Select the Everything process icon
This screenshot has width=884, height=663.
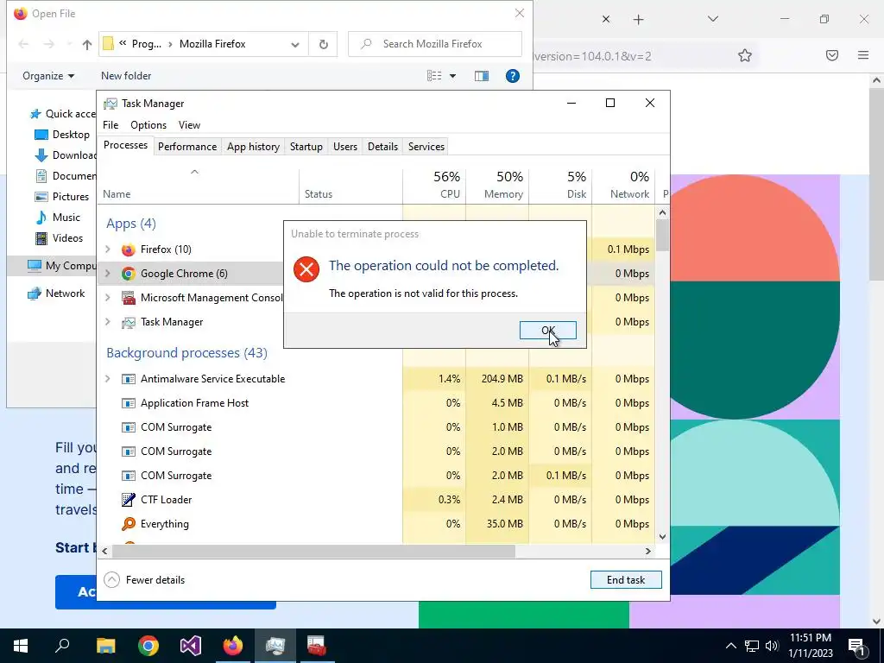tap(129, 524)
